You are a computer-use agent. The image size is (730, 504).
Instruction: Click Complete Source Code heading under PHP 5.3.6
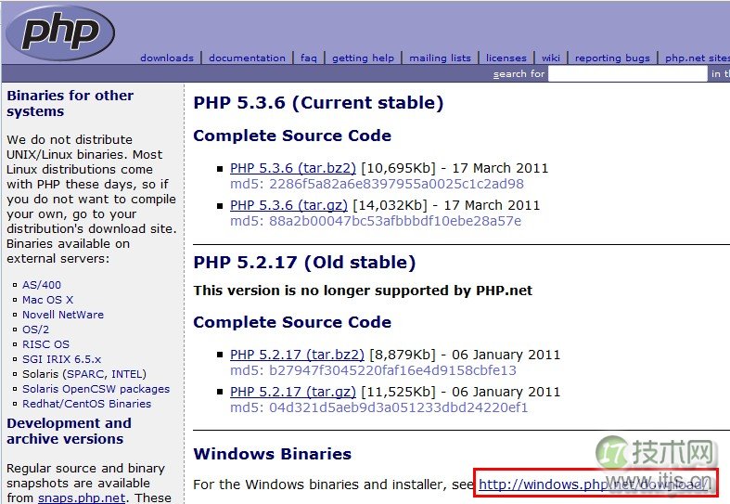(x=292, y=136)
